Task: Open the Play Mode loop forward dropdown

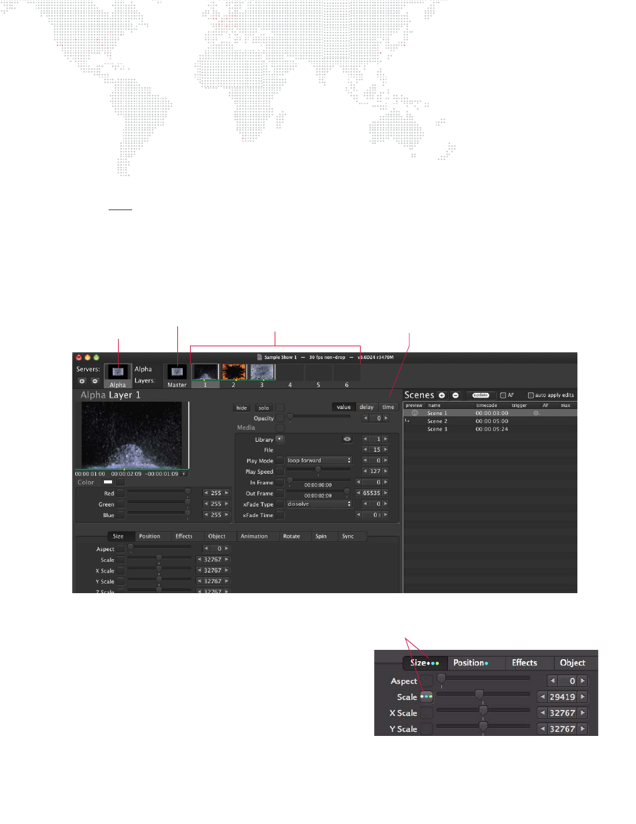Action: click(x=319, y=460)
